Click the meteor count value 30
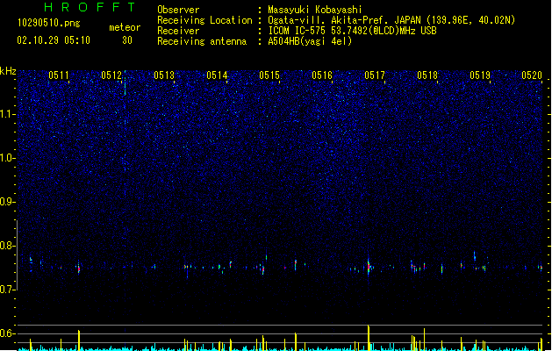 point(127,40)
